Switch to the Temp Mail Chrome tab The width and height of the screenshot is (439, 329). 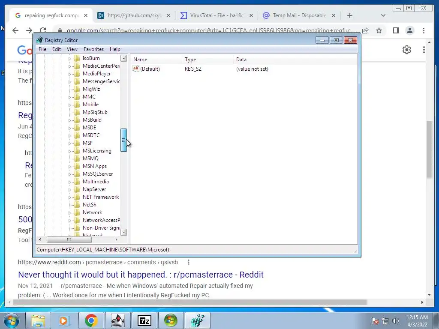coord(299,15)
